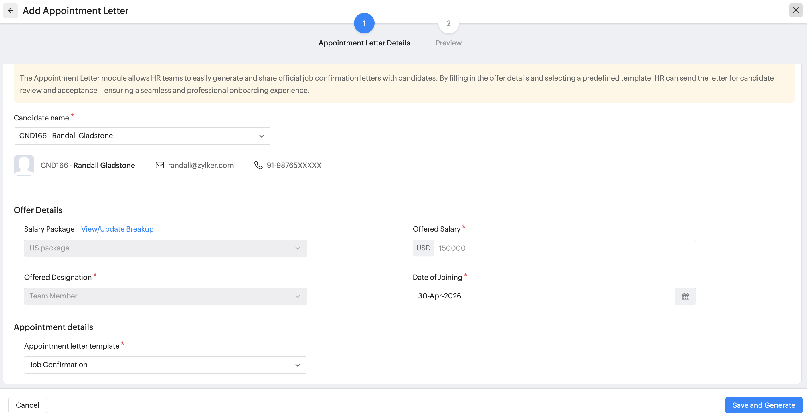Switch to Appointment Letter Details step label
Viewport: 807px width, 418px height.
(364, 43)
